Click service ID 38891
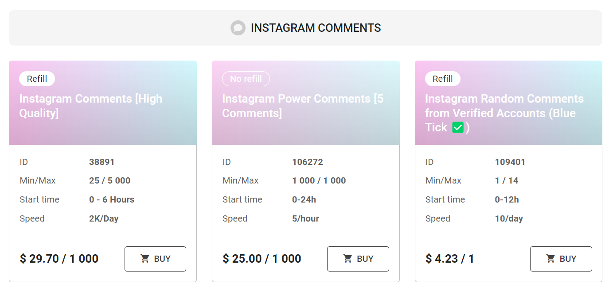The width and height of the screenshot is (613, 287). click(102, 162)
